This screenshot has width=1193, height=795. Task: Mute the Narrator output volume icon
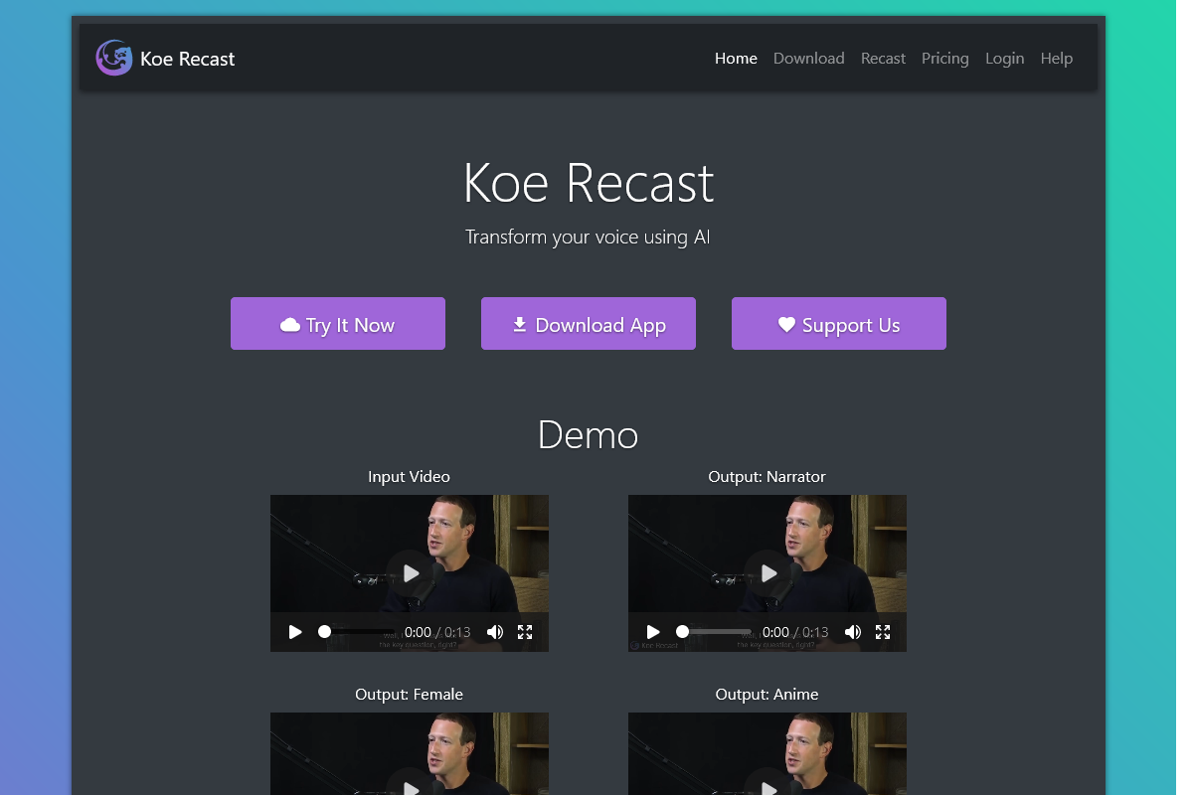tap(852, 631)
